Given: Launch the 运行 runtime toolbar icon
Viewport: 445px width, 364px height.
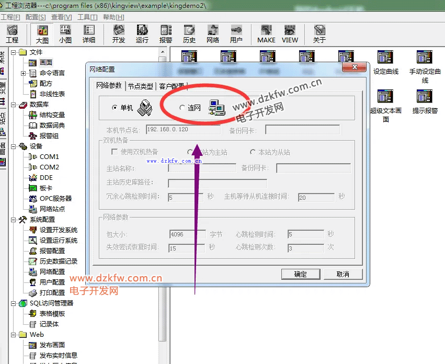Looking at the screenshot, I should 142,34.
